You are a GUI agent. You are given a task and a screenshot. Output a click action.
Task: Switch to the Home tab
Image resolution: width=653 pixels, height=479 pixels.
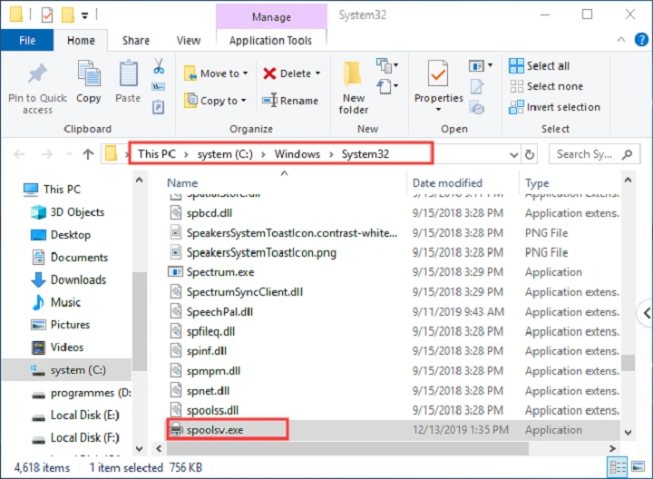point(81,41)
